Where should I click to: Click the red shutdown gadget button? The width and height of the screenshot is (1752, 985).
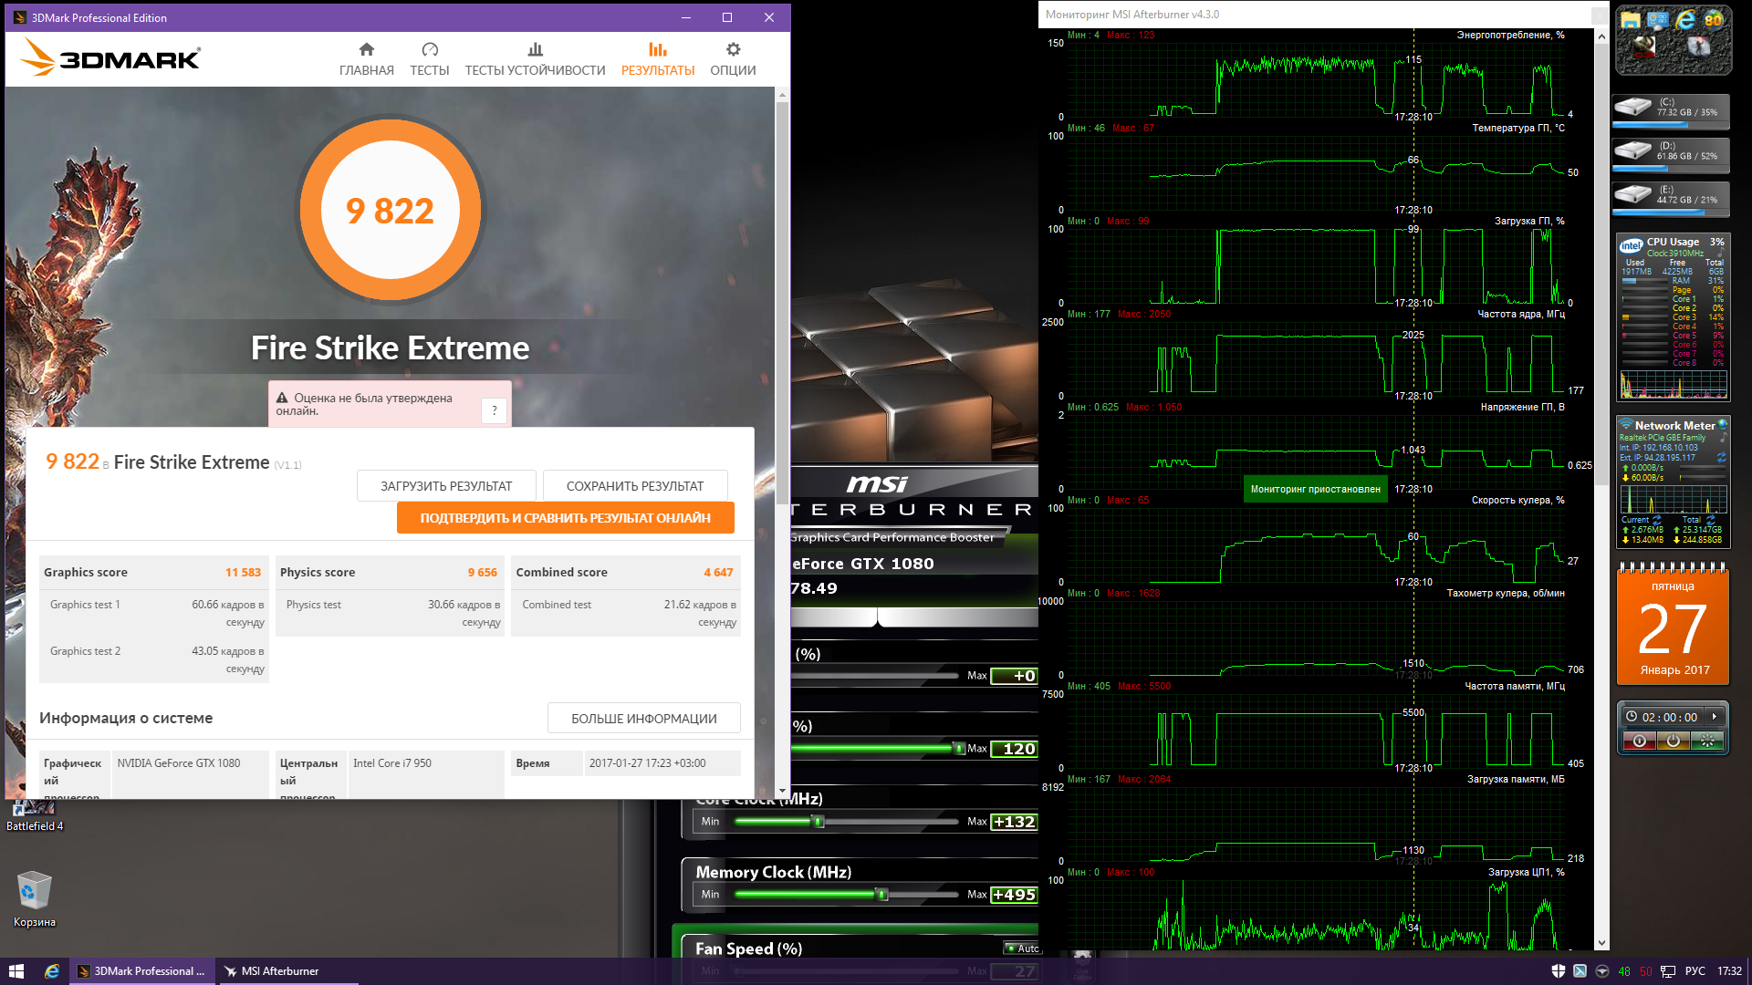(1639, 741)
